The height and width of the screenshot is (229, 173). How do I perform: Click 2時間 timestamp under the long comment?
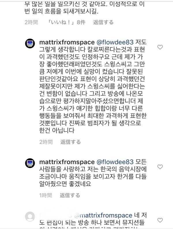[x=46, y=142]
